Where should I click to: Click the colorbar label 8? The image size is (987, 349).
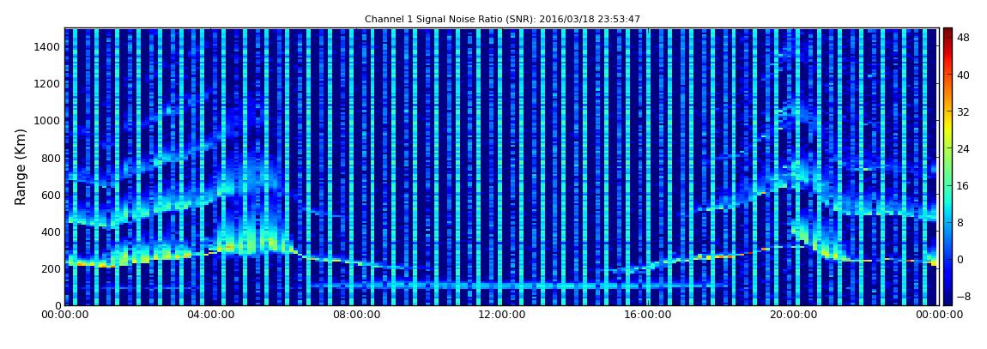(x=960, y=223)
